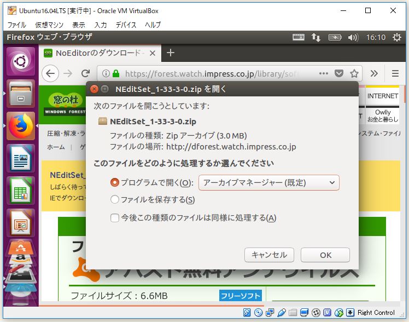
Task: Select 'プログラムで開く' radio option
Action: 115,182
